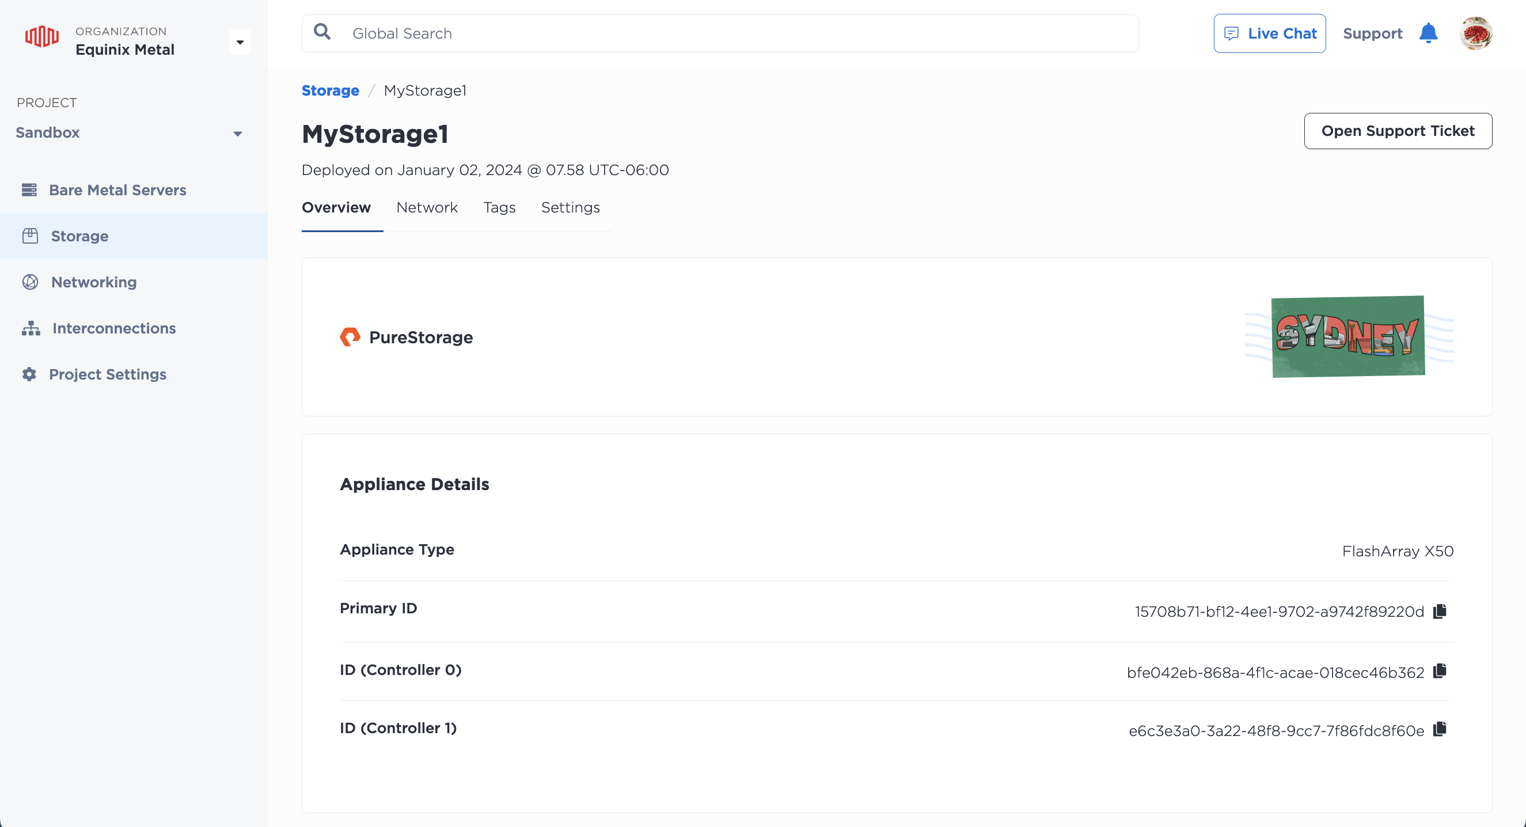Click the chat bubble icon in Live Chat
The width and height of the screenshot is (1526, 827).
tap(1232, 33)
